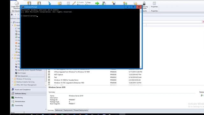Viewport: 204px width, 115px height.
Task: Click the Command Prompt title bar icon
Action: [23, 7]
